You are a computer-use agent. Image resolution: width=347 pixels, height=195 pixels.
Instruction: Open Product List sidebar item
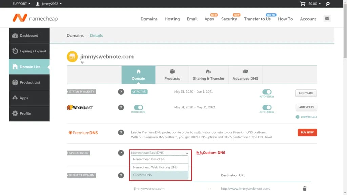(29, 82)
